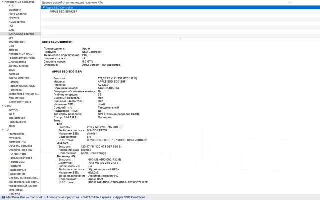This screenshot has width=320, height=200.
Task: Select Размещения in the sidebar
Action: coord(17,122)
